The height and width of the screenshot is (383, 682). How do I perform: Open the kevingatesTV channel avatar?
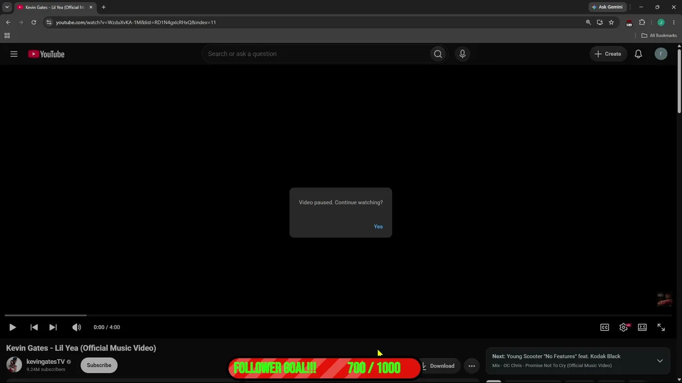[14, 365]
